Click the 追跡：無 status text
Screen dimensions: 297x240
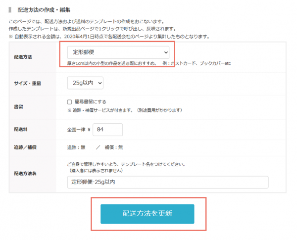click(x=76, y=147)
